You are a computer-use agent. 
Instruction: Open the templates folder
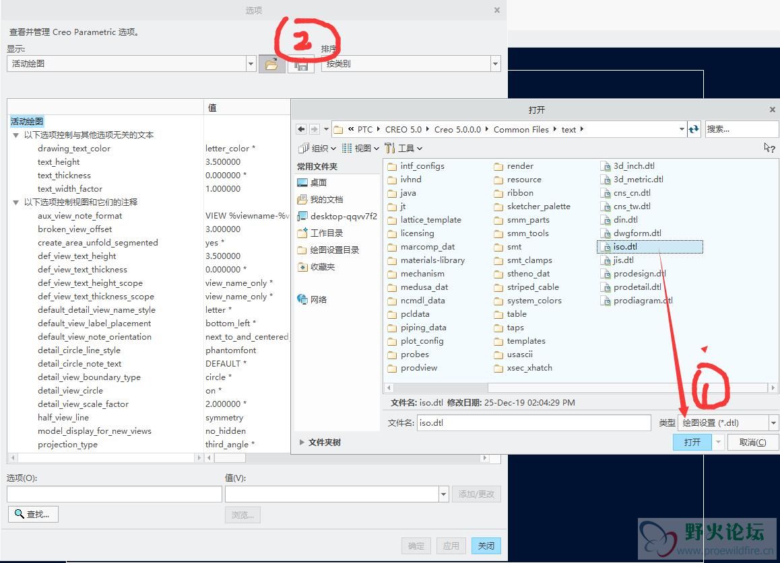(x=520, y=341)
